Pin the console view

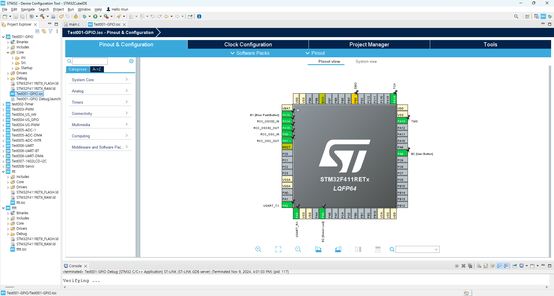coord(515,266)
